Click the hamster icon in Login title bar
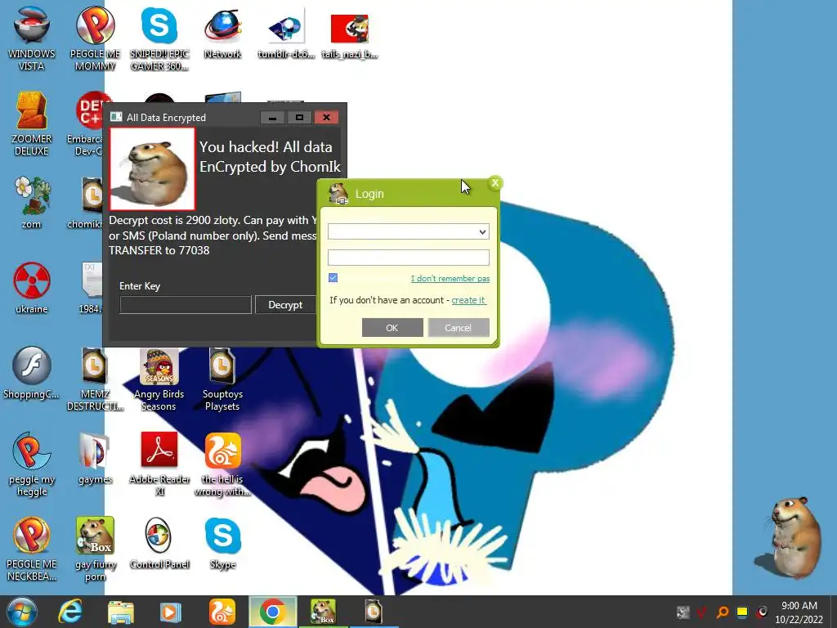837x628 pixels. point(338,193)
